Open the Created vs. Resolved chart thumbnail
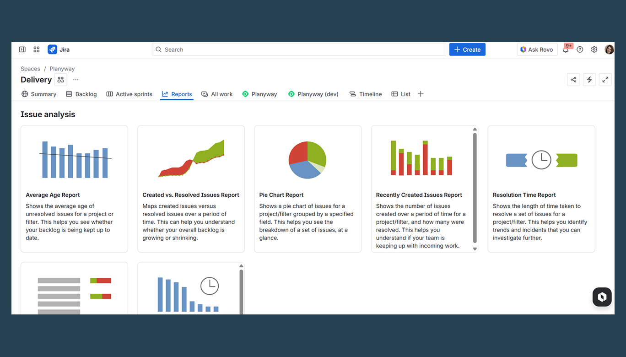The width and height of the screenshot is (626, 357). pyautogui.click(x=191, y=158)
